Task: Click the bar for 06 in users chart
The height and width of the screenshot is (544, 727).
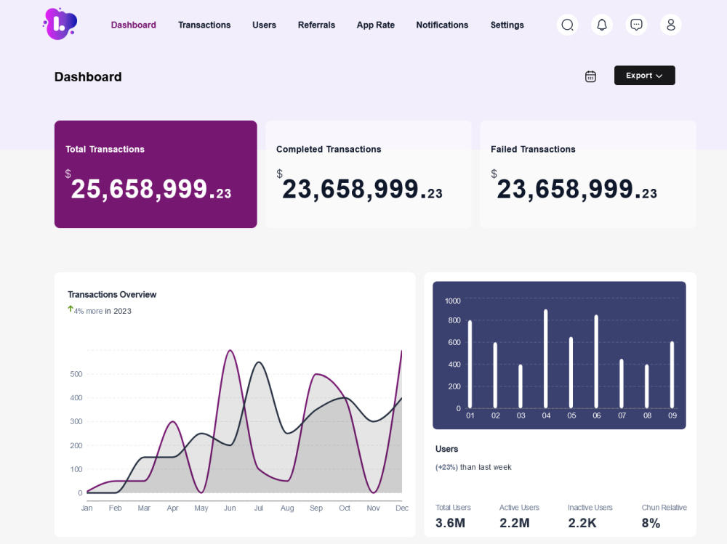Action: click(596, 362)
